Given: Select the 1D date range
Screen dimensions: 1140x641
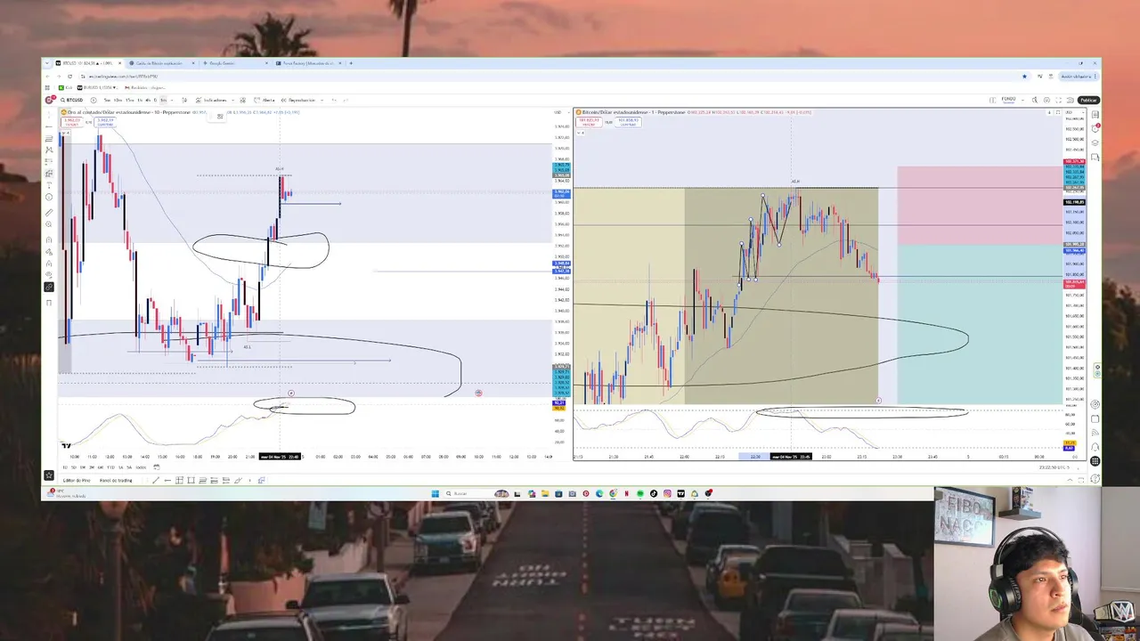Looking at the screenshot, I should (x=65, y=467).
